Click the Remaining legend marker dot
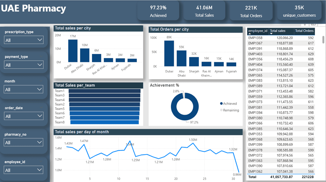This screenshot has width=326, height=182. tap(221, 110)
